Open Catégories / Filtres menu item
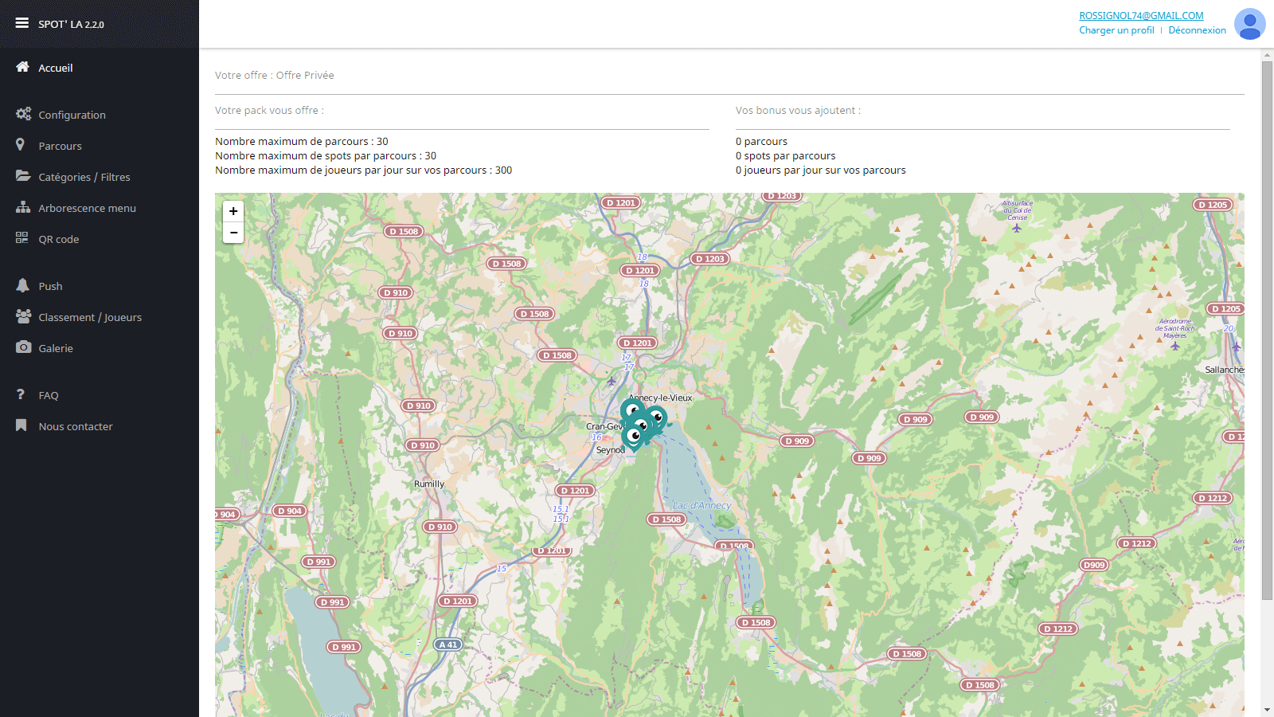Screen dimensions: 1274x717 pyautogui.click(x=84, y=177)
